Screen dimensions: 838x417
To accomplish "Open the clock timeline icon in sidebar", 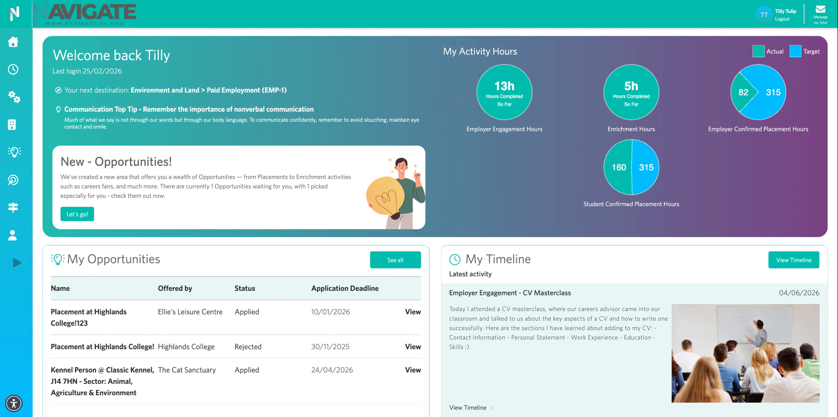I will (x=13, y=69).
